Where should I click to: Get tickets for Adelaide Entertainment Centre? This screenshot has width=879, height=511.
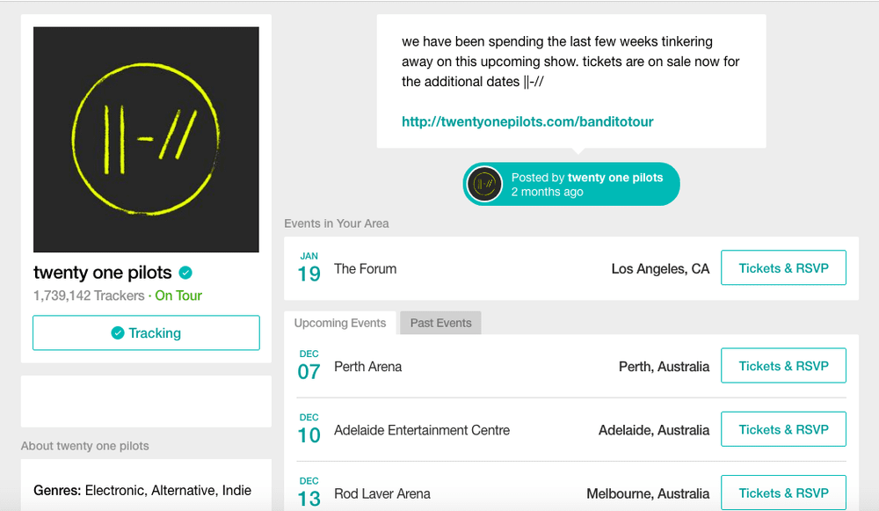[x=783, y=429]
